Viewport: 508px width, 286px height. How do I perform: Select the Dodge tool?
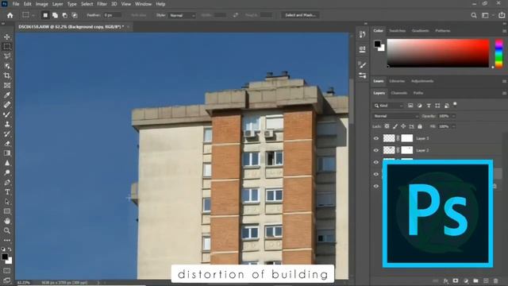click(7, 172)
